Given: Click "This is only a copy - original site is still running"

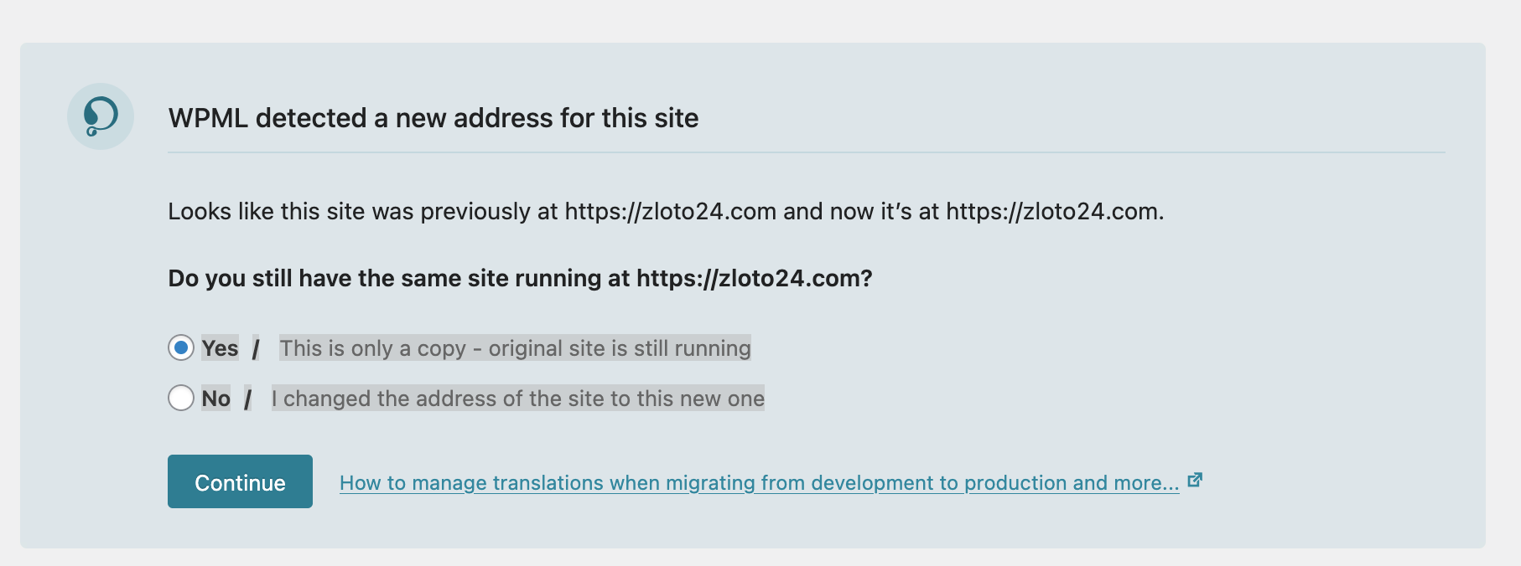Looking at the screenshot, I should 515,348.
